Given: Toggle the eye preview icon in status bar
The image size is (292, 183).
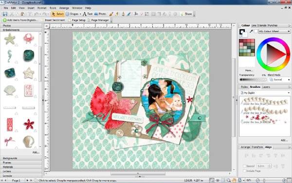Looking at the screenshot, I should point(218,181).
